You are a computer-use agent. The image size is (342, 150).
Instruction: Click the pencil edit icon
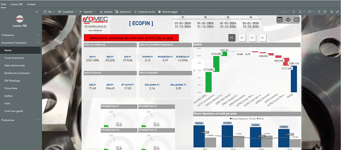[338, 12]
